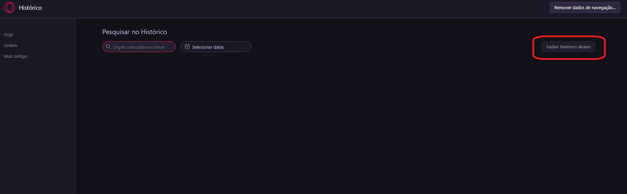Click the red Opera O icon
627x194 pixels.
tap(9, 7)
